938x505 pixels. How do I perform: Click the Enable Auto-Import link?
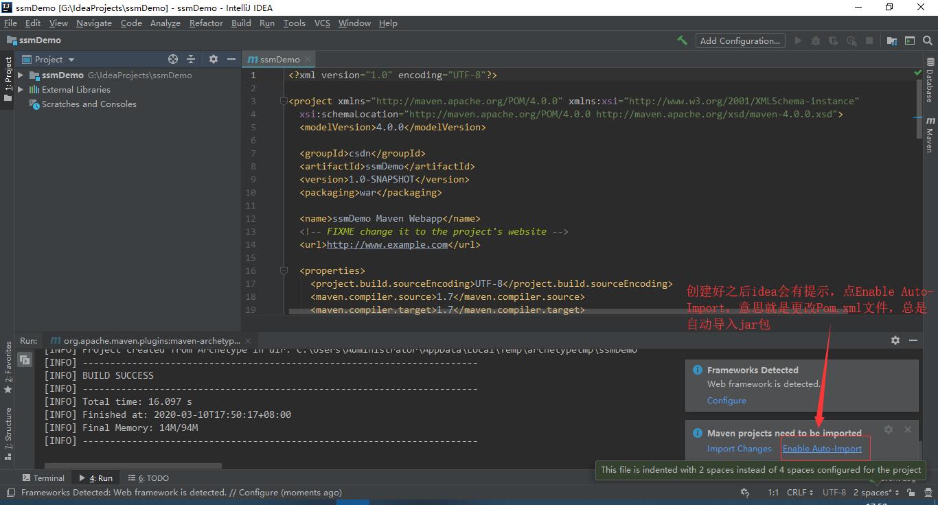coord(822,448)
